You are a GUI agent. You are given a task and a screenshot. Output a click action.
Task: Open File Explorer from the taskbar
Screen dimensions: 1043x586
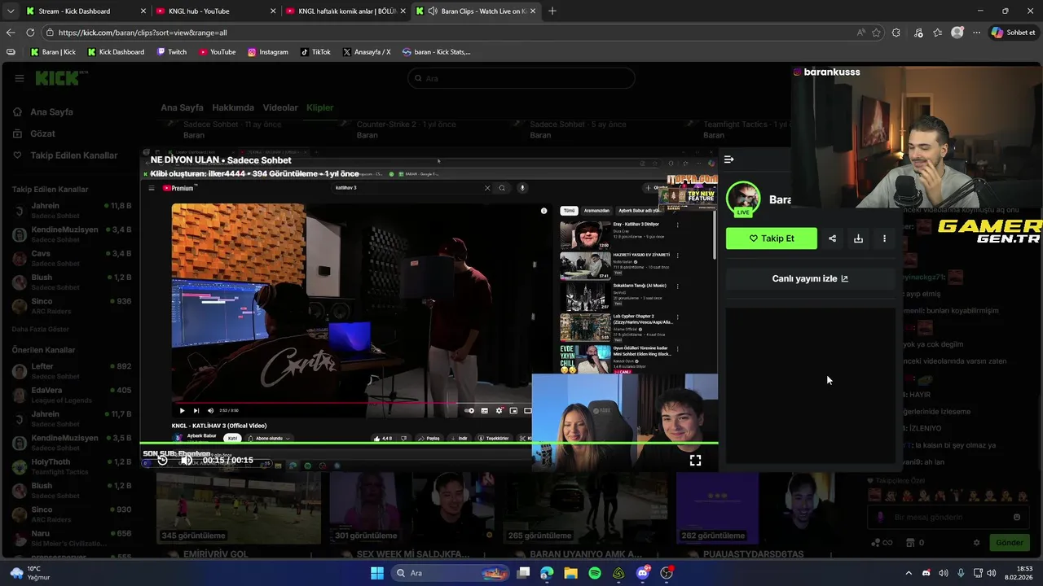570,573
